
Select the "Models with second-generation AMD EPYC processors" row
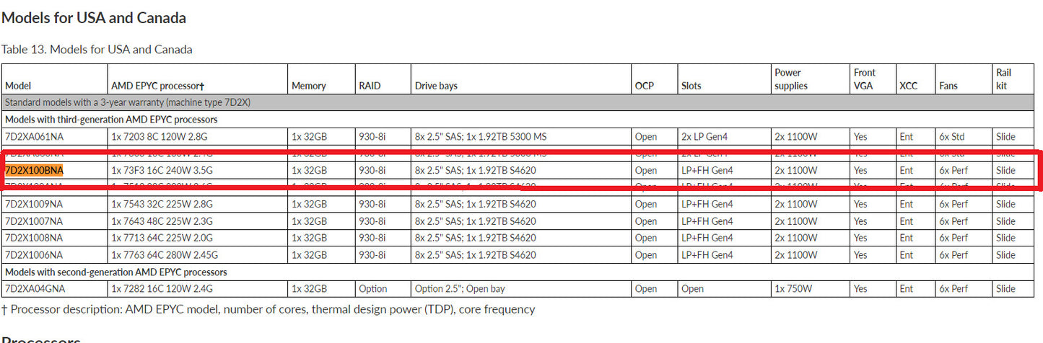click(116, 272)
